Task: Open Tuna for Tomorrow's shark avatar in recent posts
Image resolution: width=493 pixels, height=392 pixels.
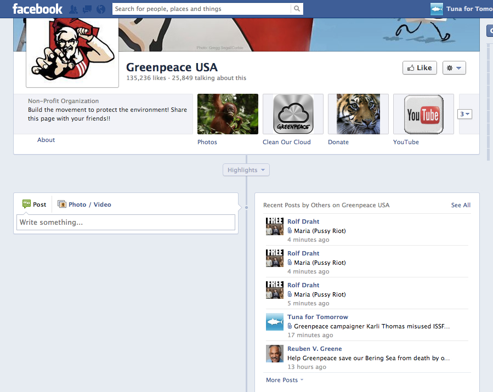Action: [x=275, y=322]
